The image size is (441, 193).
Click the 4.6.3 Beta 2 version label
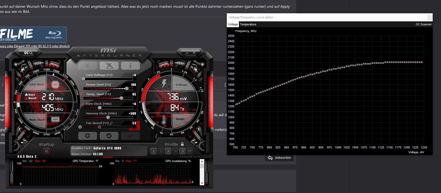pyautogui.click(x=27, y=156)
